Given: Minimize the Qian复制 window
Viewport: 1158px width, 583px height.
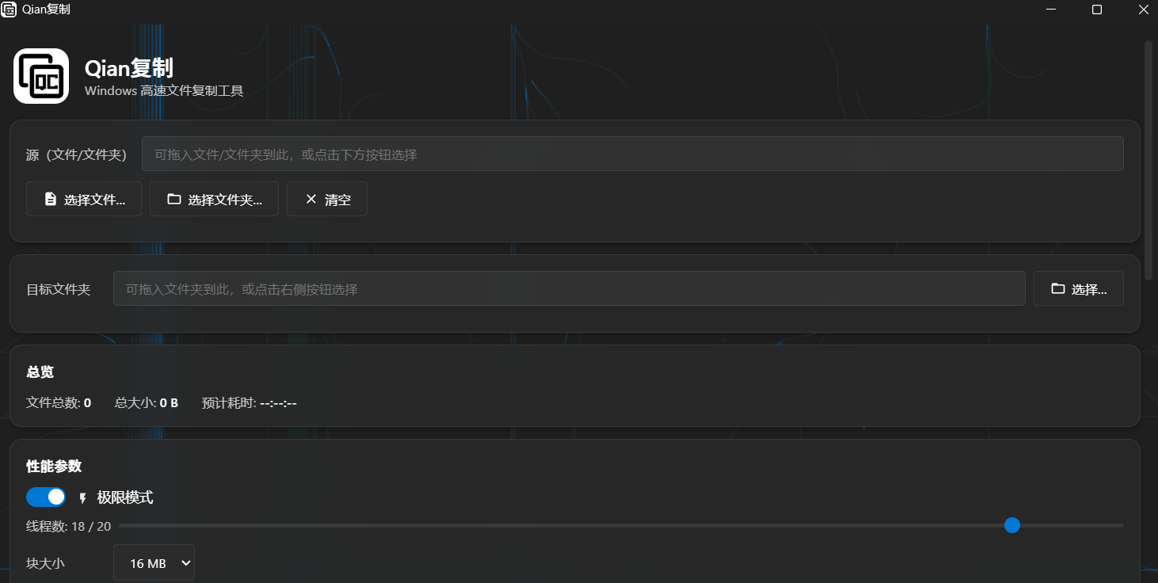Looking at the screenshot, I should (1050, 10).
